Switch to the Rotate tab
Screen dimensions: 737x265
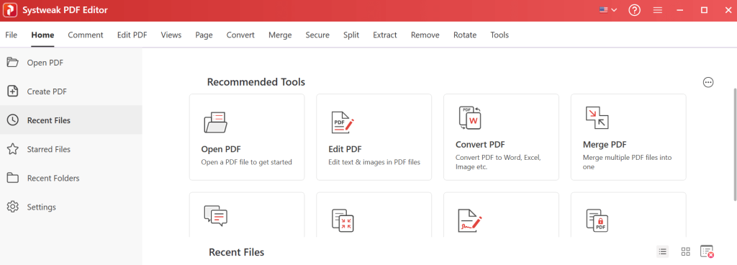click(x=465, y=35)
